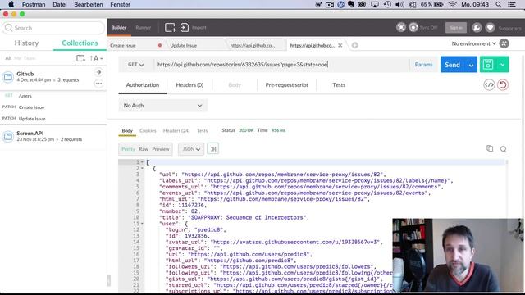Open the Fenster menu
The width and height of the screenshot is (525, 295).
(x=121, y=4)
